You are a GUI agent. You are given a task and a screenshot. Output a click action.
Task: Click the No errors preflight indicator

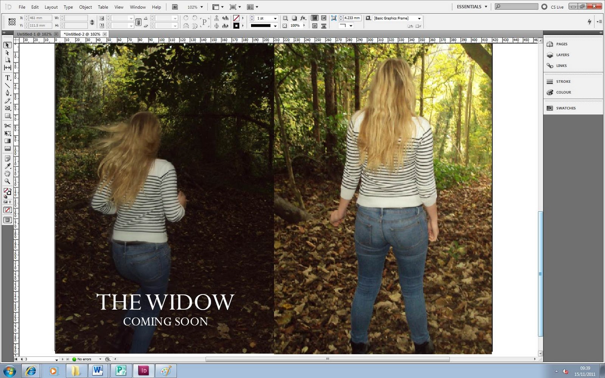click(84, 359)
